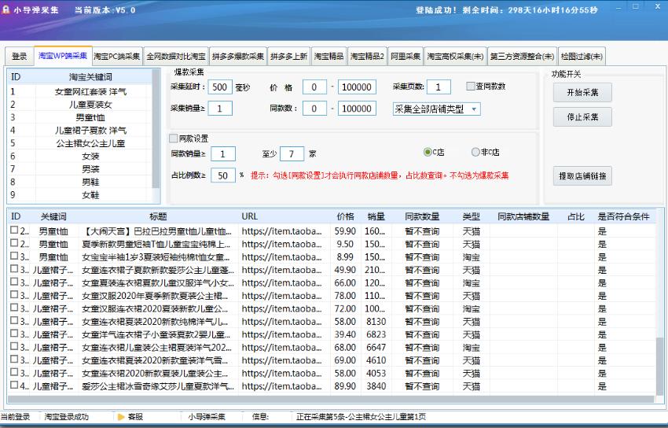Viewport: 668px width, 428px height.
Task: Tick the 同款设置 checkbox
Action: pos(174,138)
